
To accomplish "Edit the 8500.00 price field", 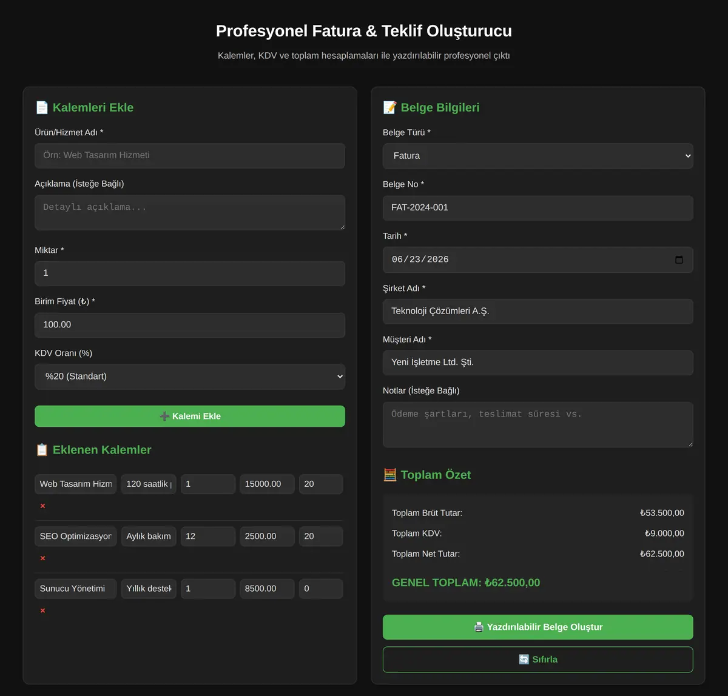I will tap(267, 589).
